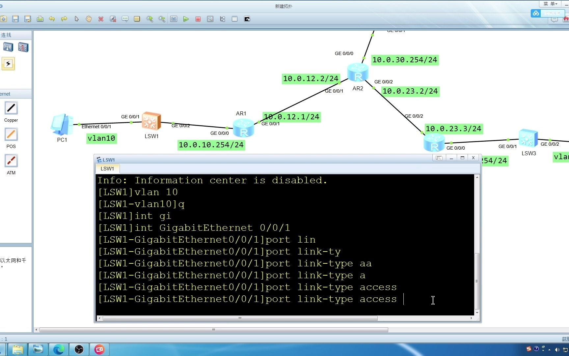Select the ATM connection type
Screen dimensions: 569x356
11,160
